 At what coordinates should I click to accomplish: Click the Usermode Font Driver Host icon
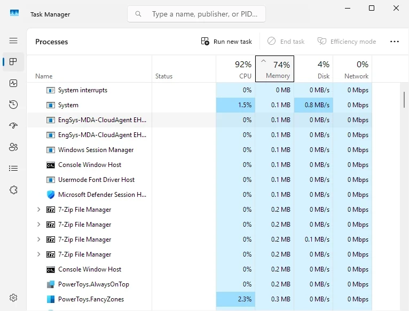[51, 180]
